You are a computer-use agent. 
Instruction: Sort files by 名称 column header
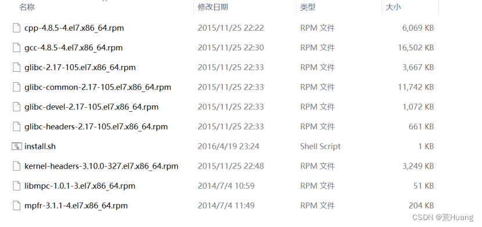(27, 7)
